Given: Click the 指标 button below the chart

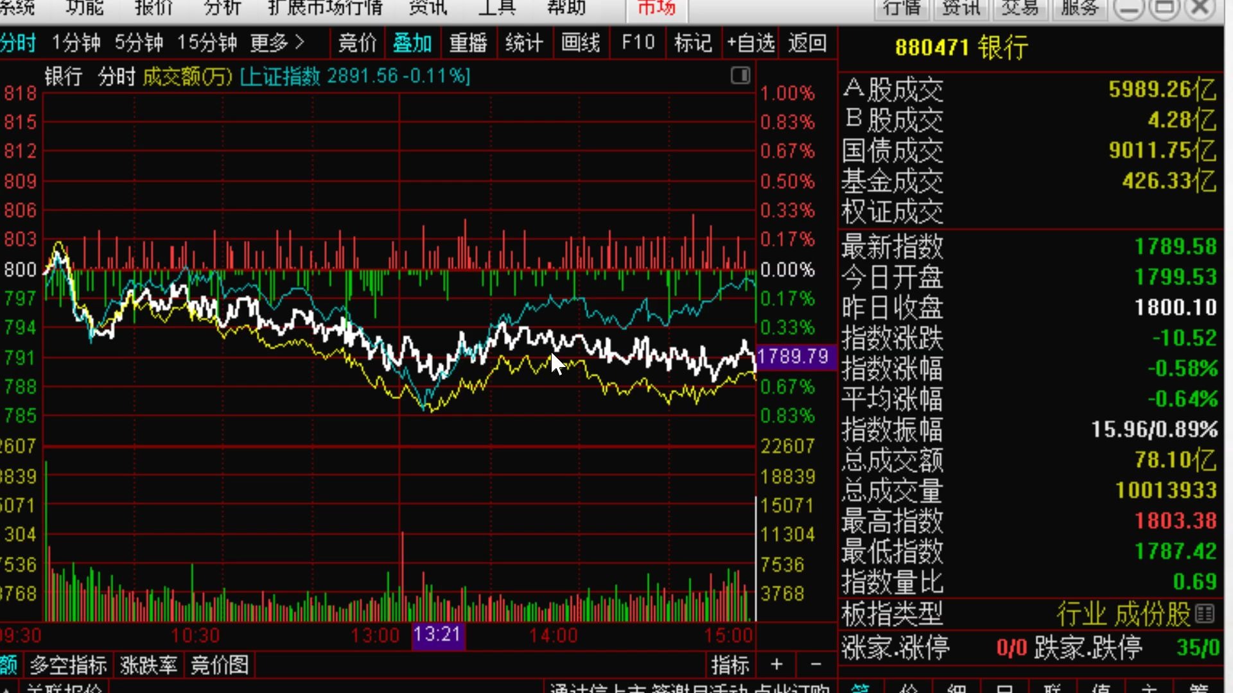Looking at the screenshot, I should (730, 665).
